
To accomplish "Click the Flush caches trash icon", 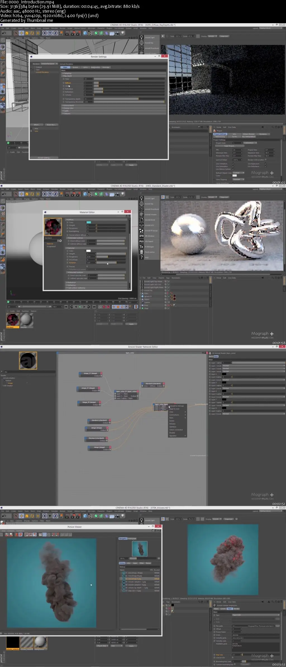I will tap(142, 252).
